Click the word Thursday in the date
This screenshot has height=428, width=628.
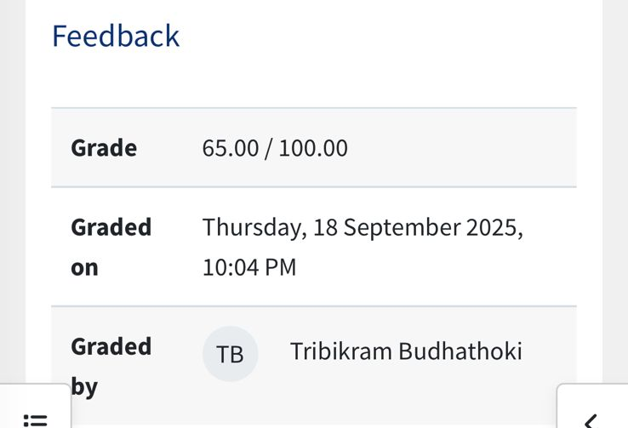tap(252, 228)
